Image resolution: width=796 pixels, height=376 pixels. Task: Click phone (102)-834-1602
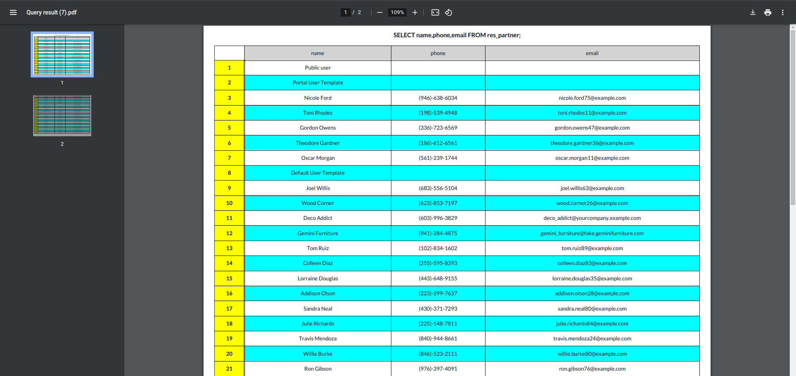(438, 248)
